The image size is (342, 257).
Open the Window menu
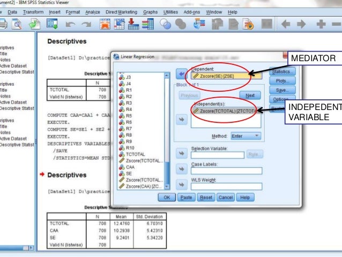pyautogui.click(x=214, y=12)
